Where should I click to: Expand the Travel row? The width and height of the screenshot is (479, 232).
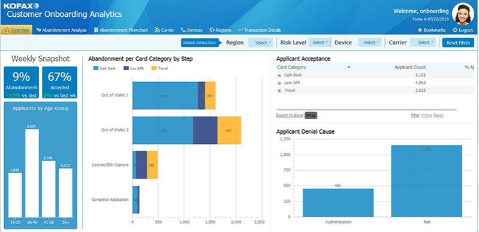coord(279,91)
